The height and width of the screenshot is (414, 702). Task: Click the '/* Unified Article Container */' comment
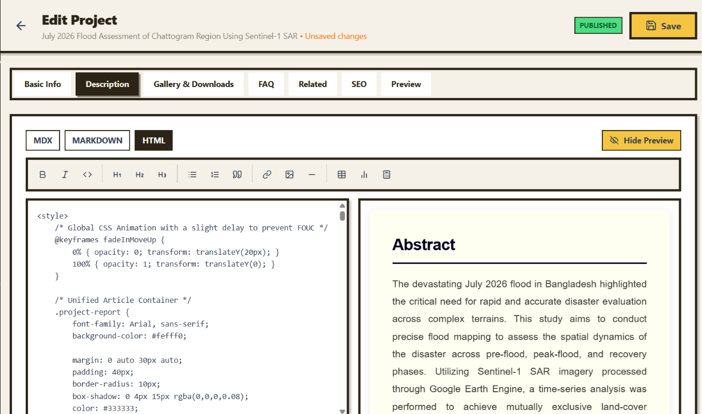pyautogui.click(x=123, y=300)
